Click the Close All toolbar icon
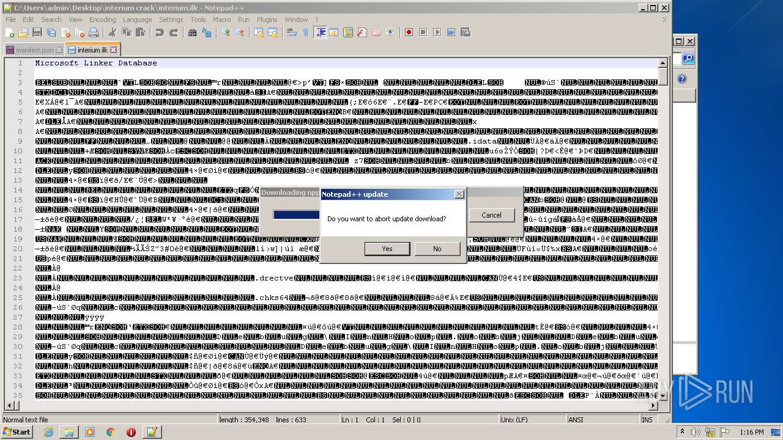The width and height of the screenshot is (783, 440). (x=80, y=32)
